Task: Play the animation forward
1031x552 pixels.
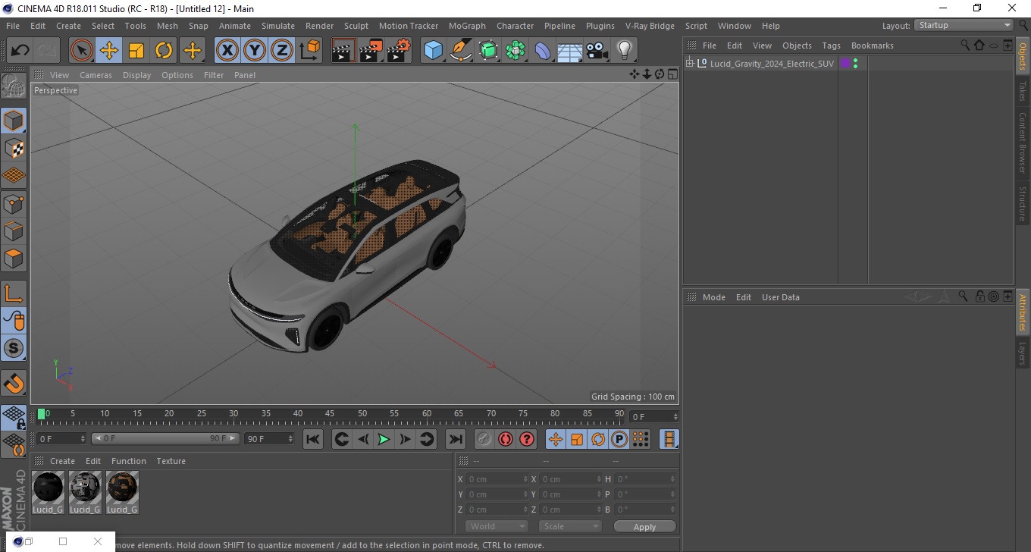Action: [x=384, y=439]
